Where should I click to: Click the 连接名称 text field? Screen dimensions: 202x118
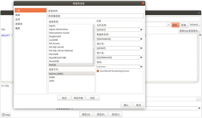tap(95, 16)
